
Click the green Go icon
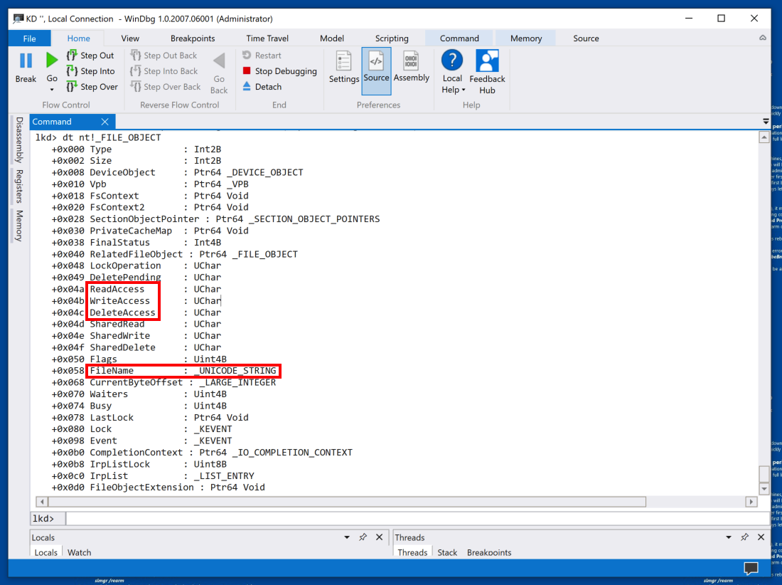52,61
